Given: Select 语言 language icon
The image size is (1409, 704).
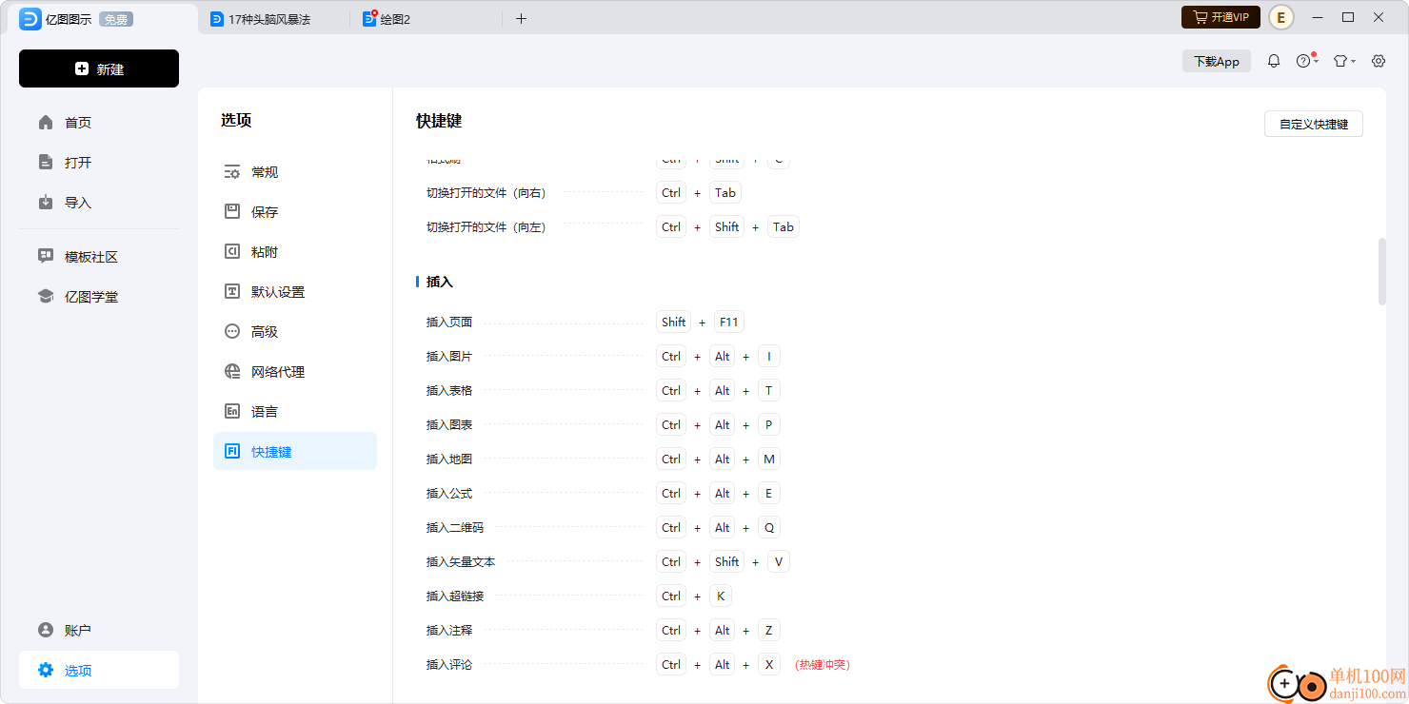Looking at the screenshot, I should [x=232, y=412].
